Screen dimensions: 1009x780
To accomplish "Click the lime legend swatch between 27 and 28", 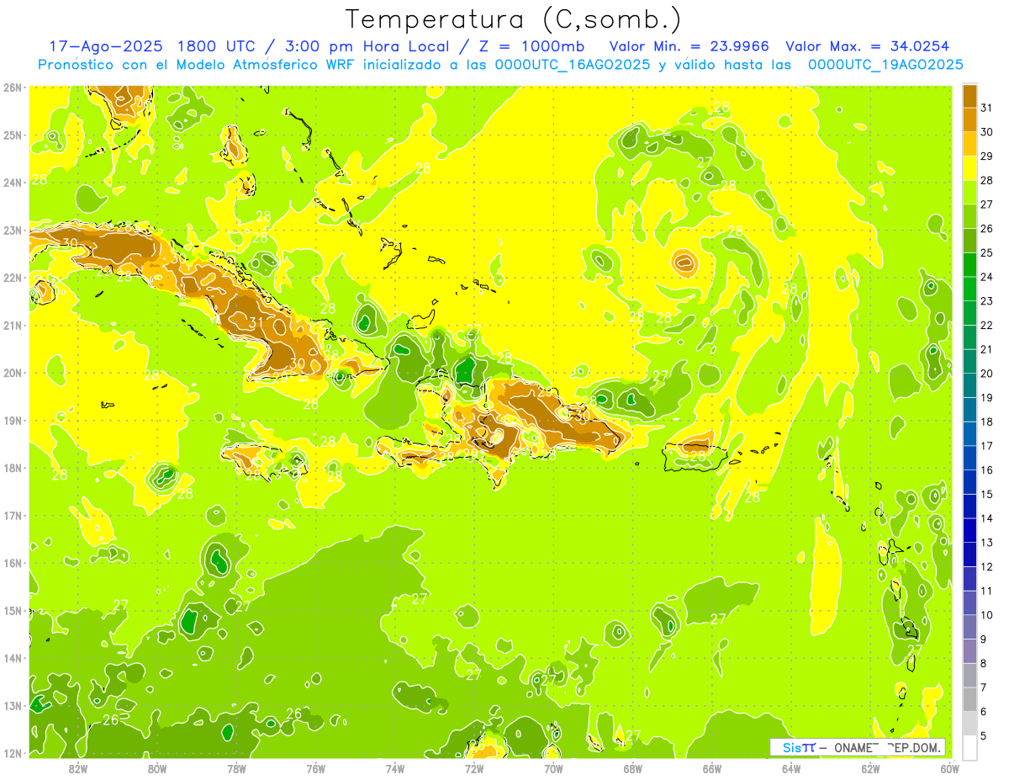I will [x=969, y=193].
